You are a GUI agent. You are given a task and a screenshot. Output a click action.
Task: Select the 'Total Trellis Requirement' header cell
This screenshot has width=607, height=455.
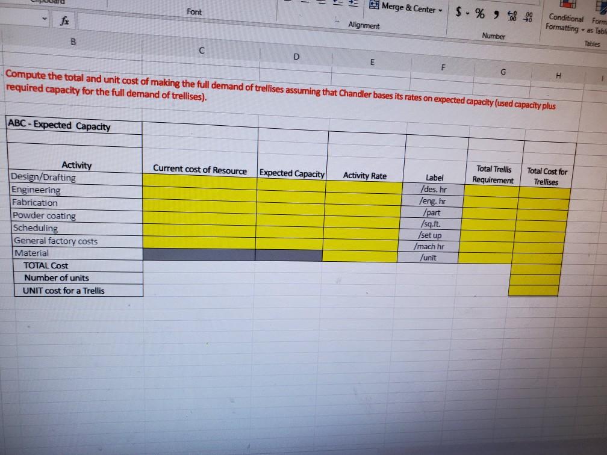(494, 175)
